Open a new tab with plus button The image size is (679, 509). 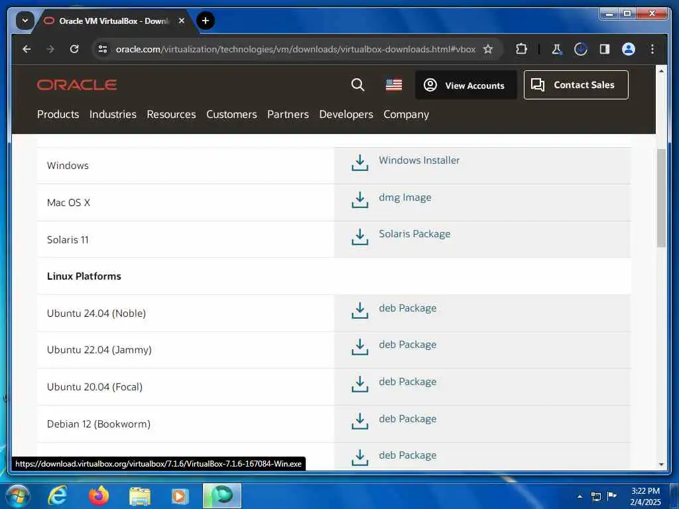(206, 21)
